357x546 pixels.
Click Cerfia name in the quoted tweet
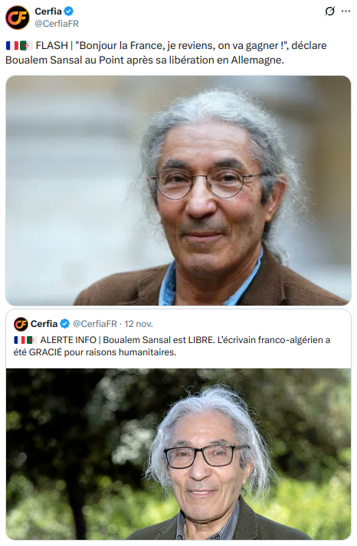(x=44, y=324)
